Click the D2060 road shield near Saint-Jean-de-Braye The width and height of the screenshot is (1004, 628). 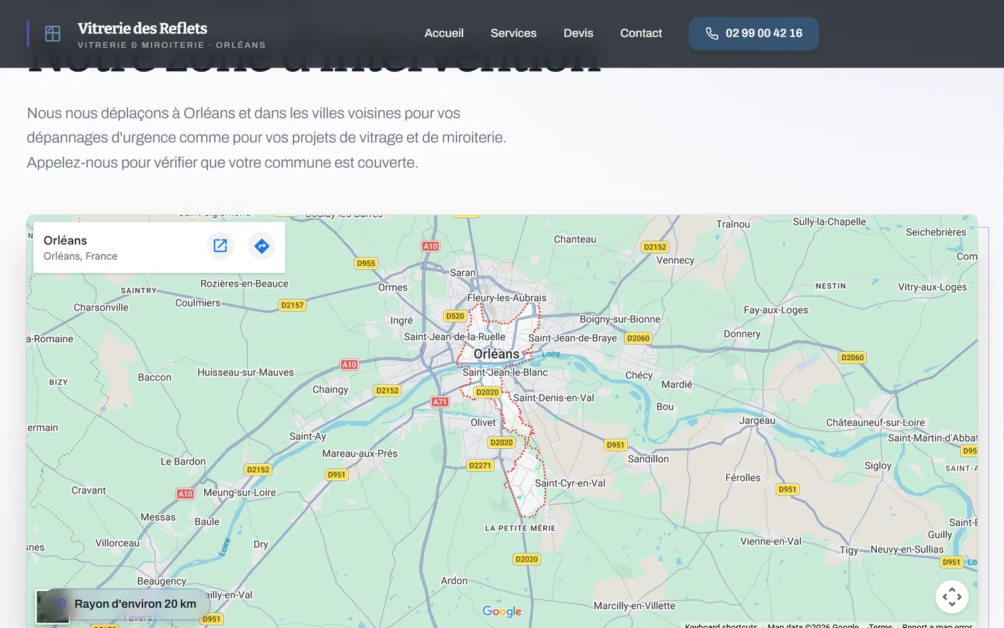pyautogui.click(x=639, y=338)
